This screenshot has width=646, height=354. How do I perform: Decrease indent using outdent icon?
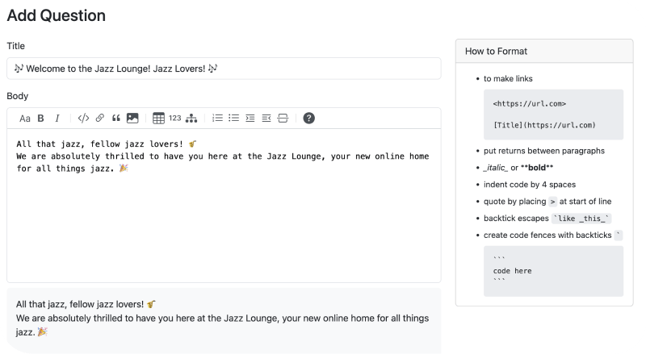(x=266, y=118)
